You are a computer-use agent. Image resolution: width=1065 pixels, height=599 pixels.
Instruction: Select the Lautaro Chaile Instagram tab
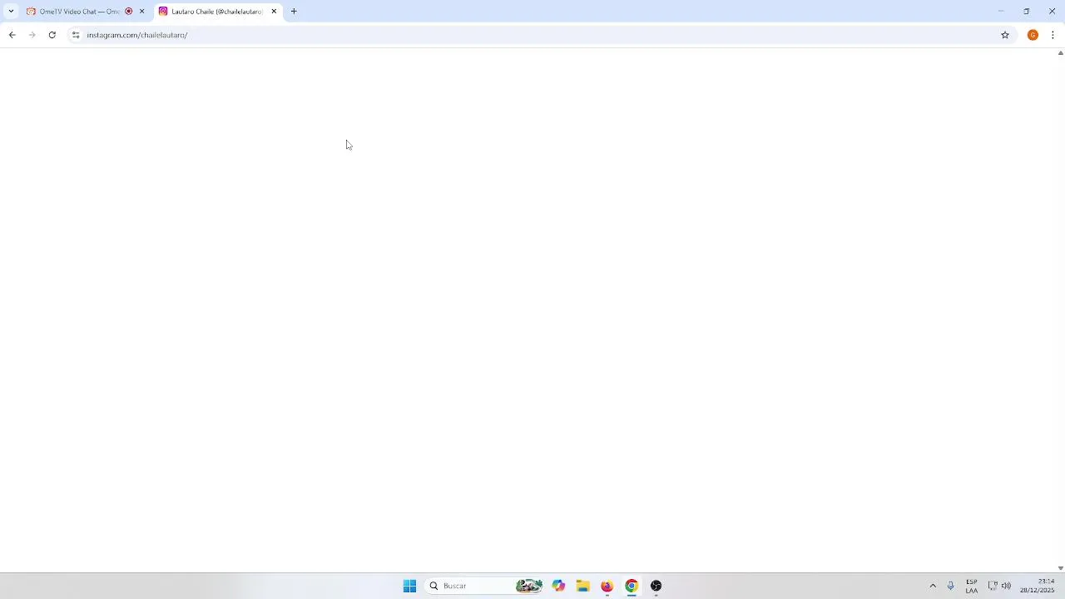[x=218, y=12]
